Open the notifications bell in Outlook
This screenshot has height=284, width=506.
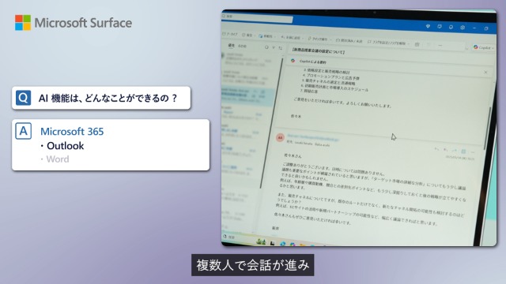point(451,28)
